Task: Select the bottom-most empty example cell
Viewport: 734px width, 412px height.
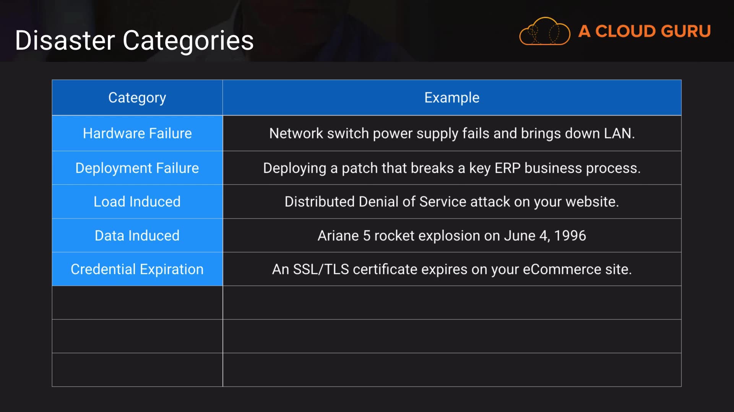Action: click(451, 370)
